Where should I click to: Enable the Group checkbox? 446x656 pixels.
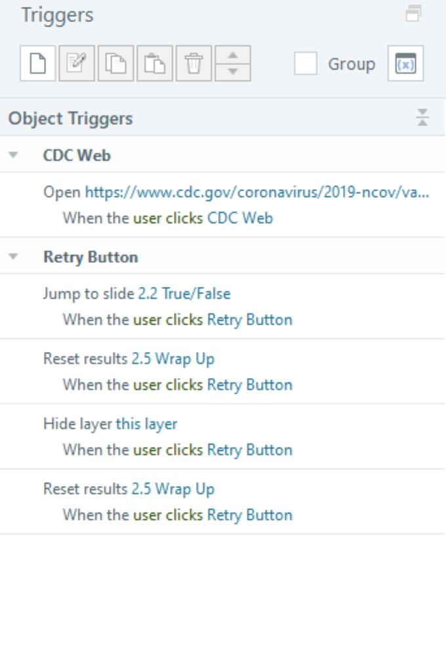[x=306, y=64]
